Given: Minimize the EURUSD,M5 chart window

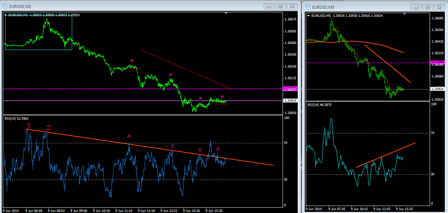Looking at the screenshot, I should (416, 7).
